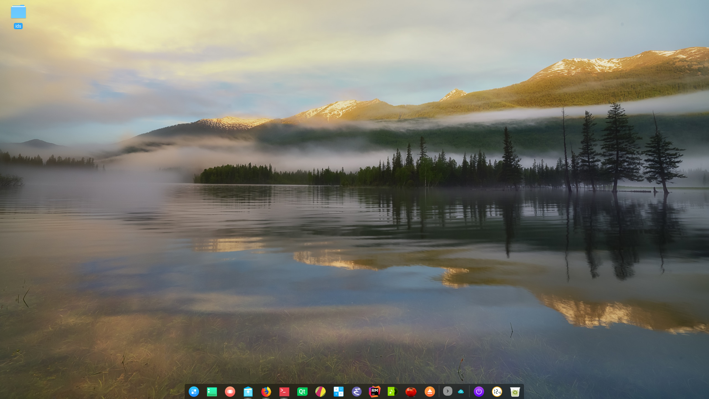Start the Calculator app
This screenshot has height=399, width=709.
click(x=338, y=392)
